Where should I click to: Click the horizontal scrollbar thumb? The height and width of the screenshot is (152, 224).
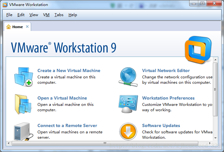tap(105, 143)
